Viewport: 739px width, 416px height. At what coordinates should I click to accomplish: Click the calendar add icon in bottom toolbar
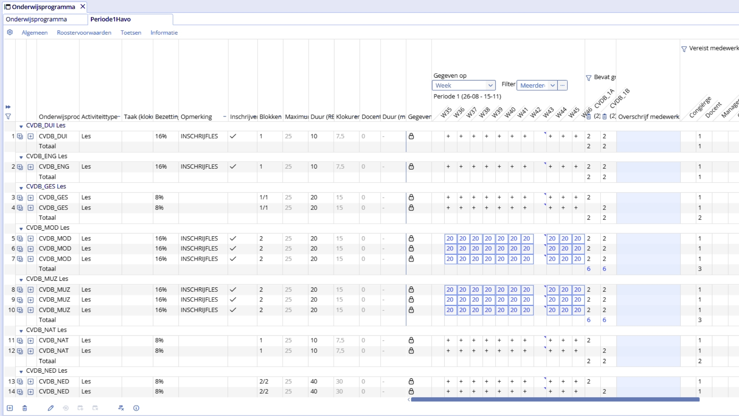(80, 408)
